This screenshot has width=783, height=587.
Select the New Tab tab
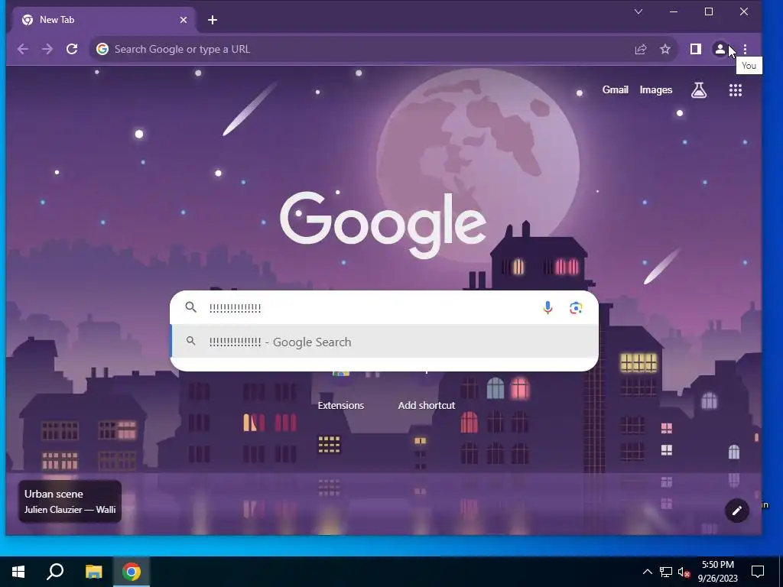pyautogui.click(x=102, y=20)
